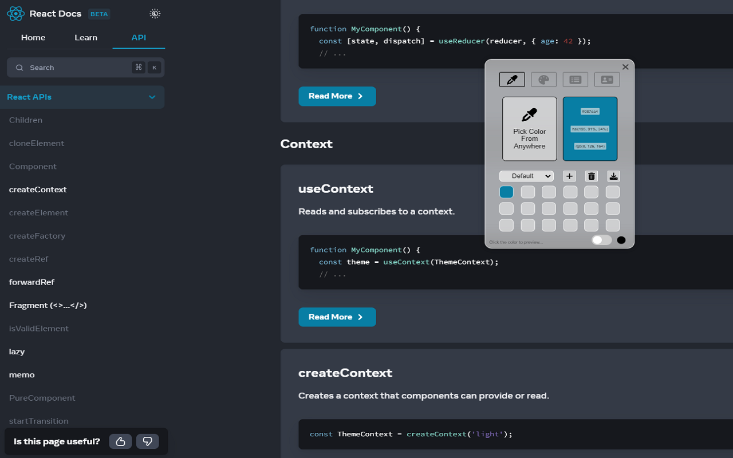The width and height of the screenshot is (733, 458).
Task: Open forwardRef in sidebar
Action: [x=31, y=282]
